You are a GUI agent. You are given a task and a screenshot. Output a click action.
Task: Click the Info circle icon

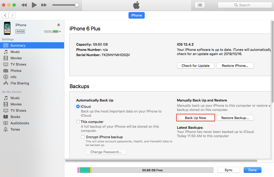6,77
